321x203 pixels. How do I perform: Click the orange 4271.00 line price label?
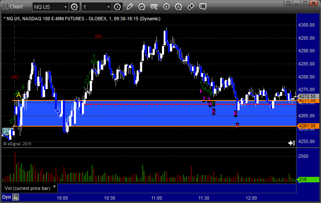308,100
